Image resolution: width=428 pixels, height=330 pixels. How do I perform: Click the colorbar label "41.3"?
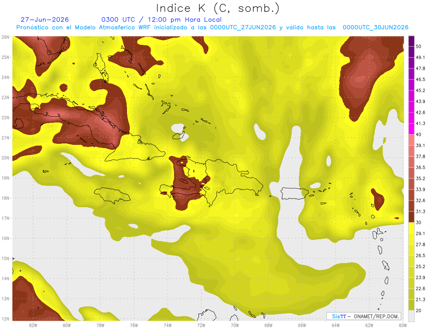click(x=421, y=123)
